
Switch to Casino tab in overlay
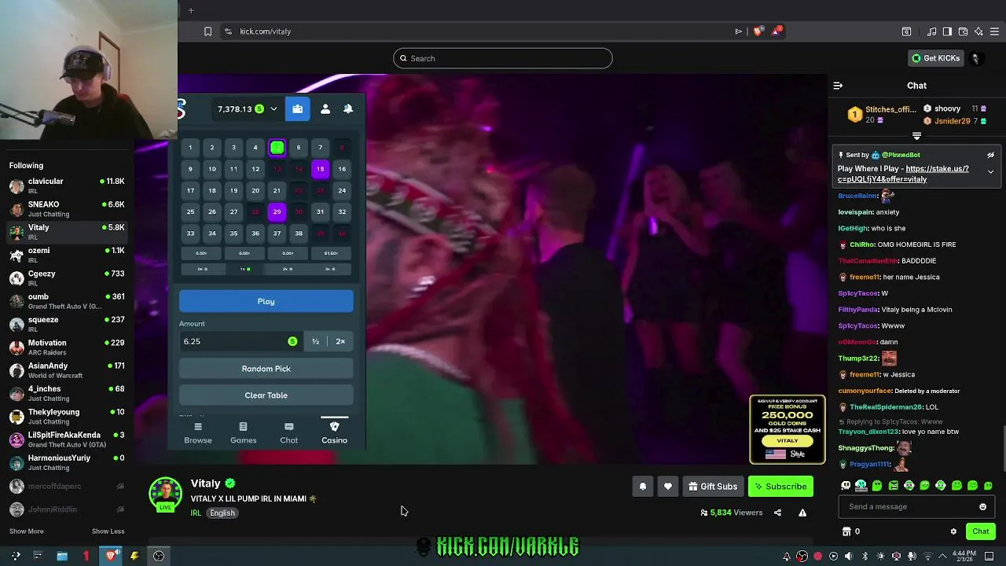click(334, 433)
